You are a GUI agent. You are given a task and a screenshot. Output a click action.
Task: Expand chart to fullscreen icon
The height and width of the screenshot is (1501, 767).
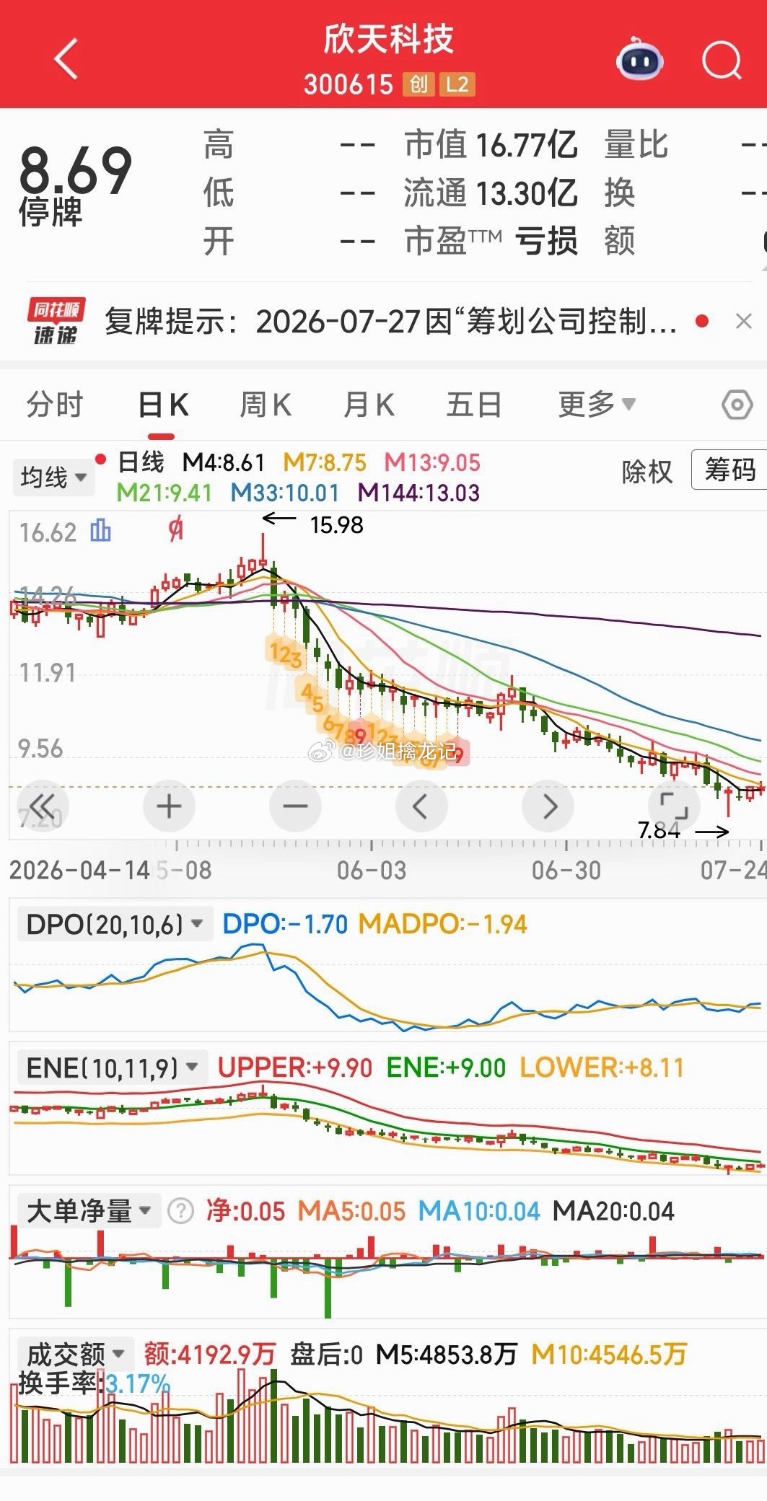coord(675,806)
